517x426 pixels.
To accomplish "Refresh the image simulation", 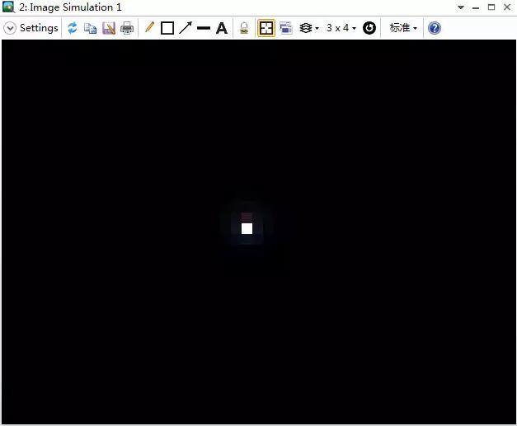I will (x=73, y=28).
